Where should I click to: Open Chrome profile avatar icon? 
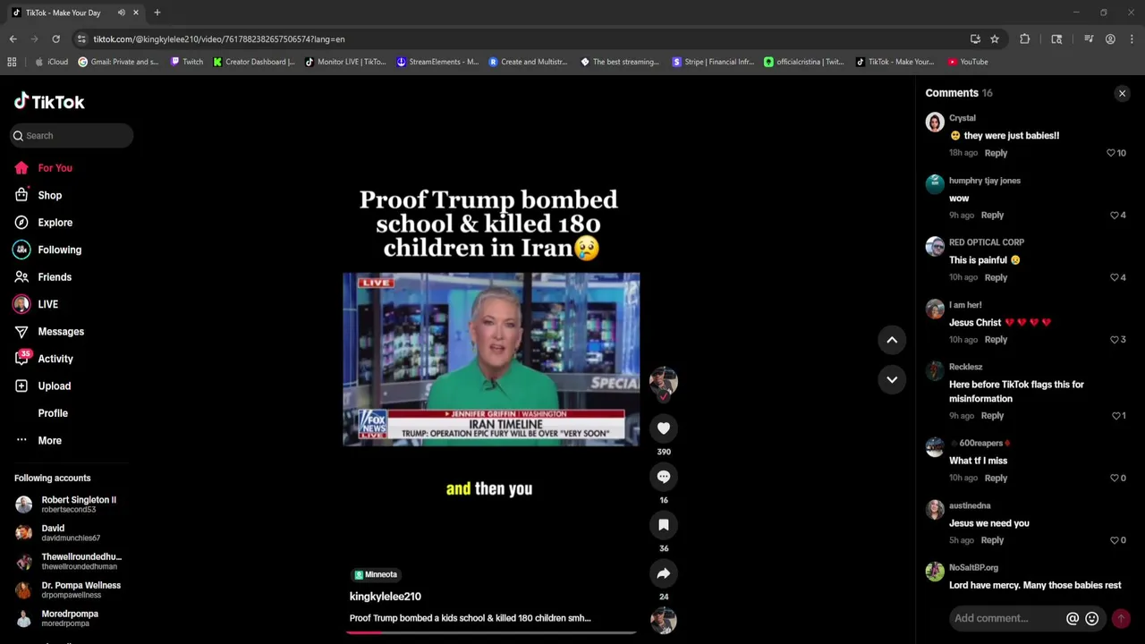tap(1110, 39)
